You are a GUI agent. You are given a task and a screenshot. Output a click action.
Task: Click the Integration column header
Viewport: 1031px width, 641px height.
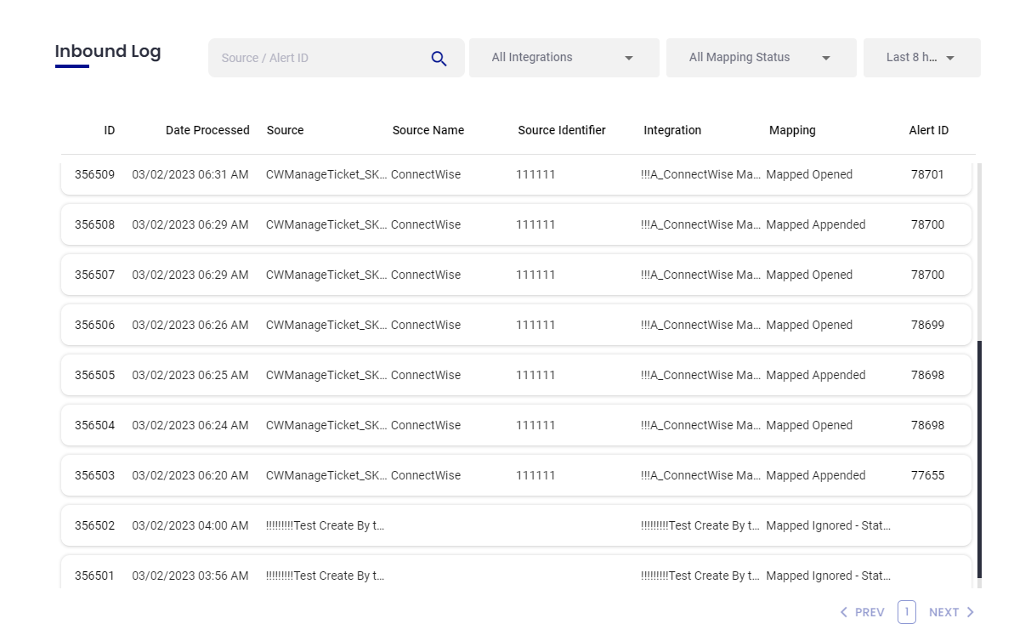[672, 130]
